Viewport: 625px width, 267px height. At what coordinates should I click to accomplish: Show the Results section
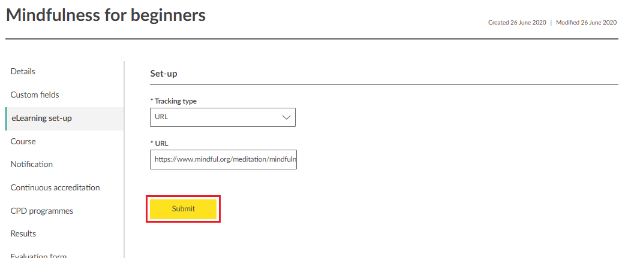pos(23,234)
